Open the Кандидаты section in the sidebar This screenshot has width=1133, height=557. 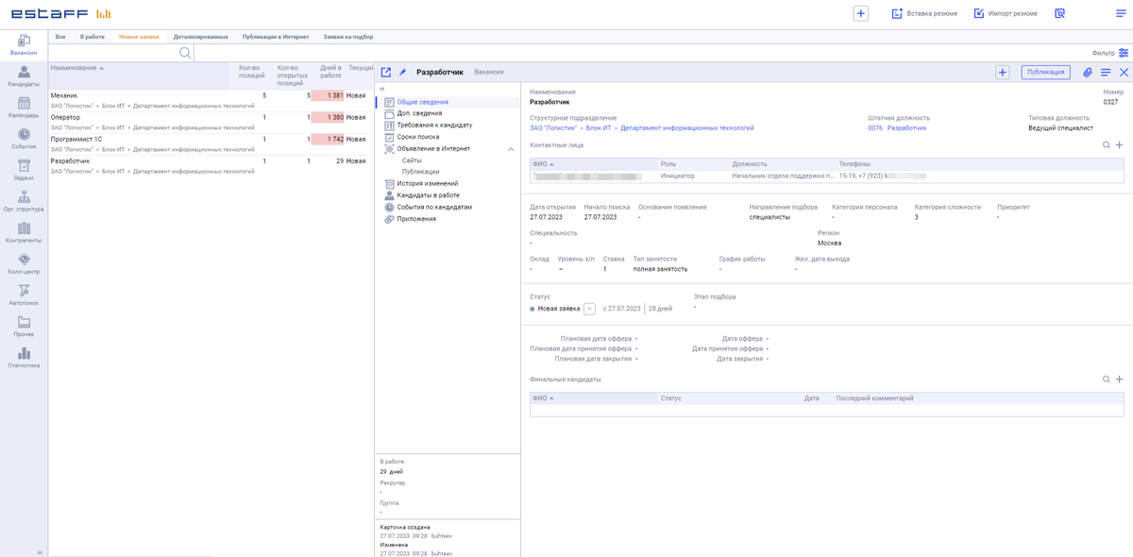click(x=24, y=76)
